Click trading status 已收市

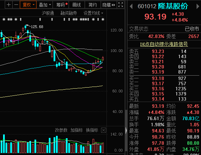coord(192,29)
